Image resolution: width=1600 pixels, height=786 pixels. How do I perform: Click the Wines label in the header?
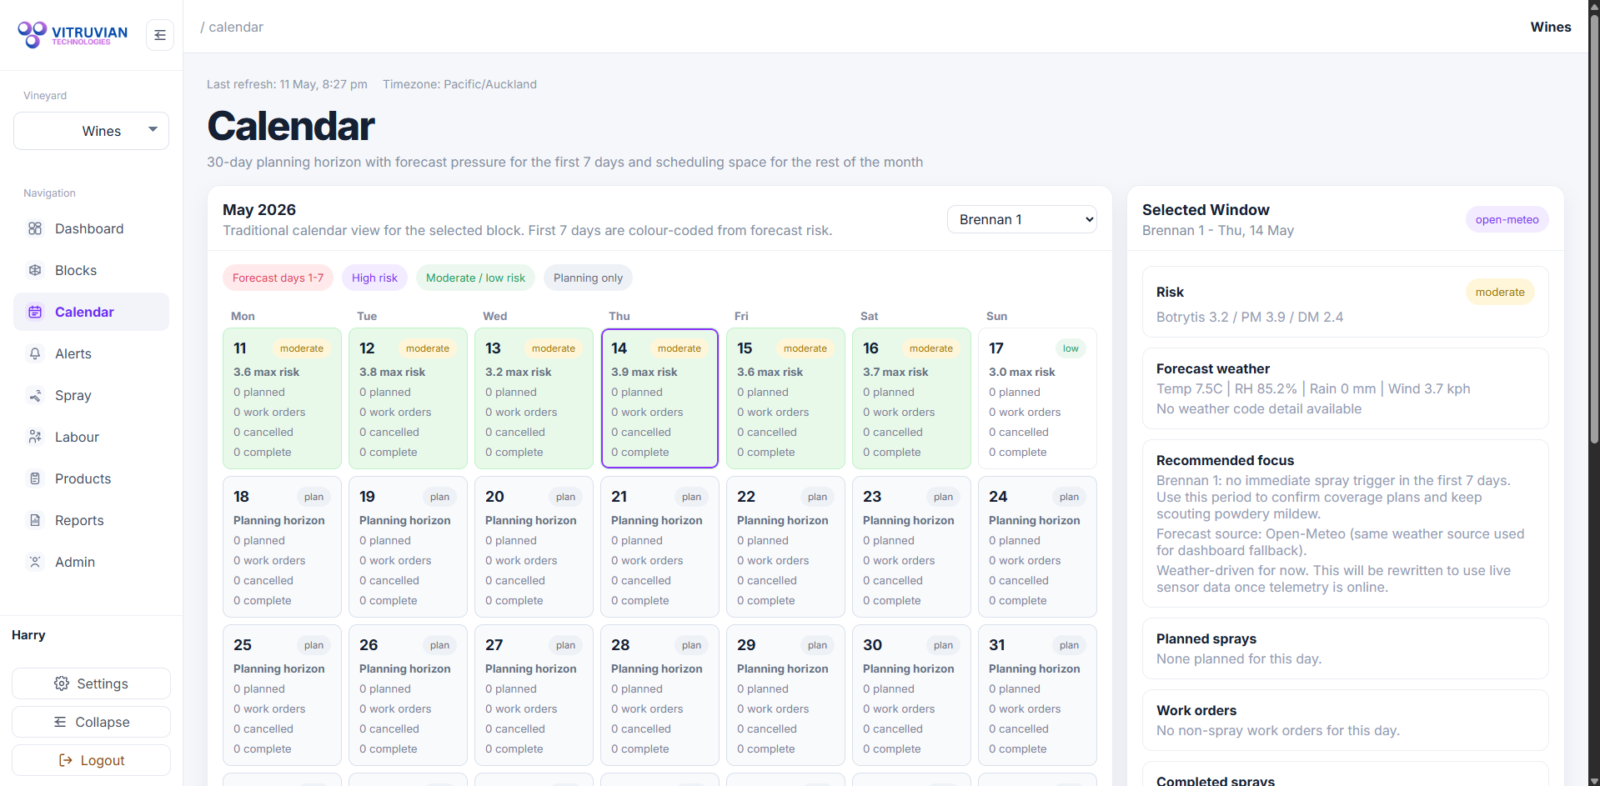click(x=1551, y=27)
